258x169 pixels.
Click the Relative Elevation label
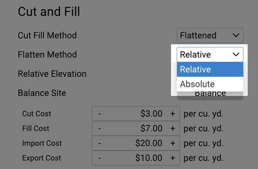click(52, 74)
